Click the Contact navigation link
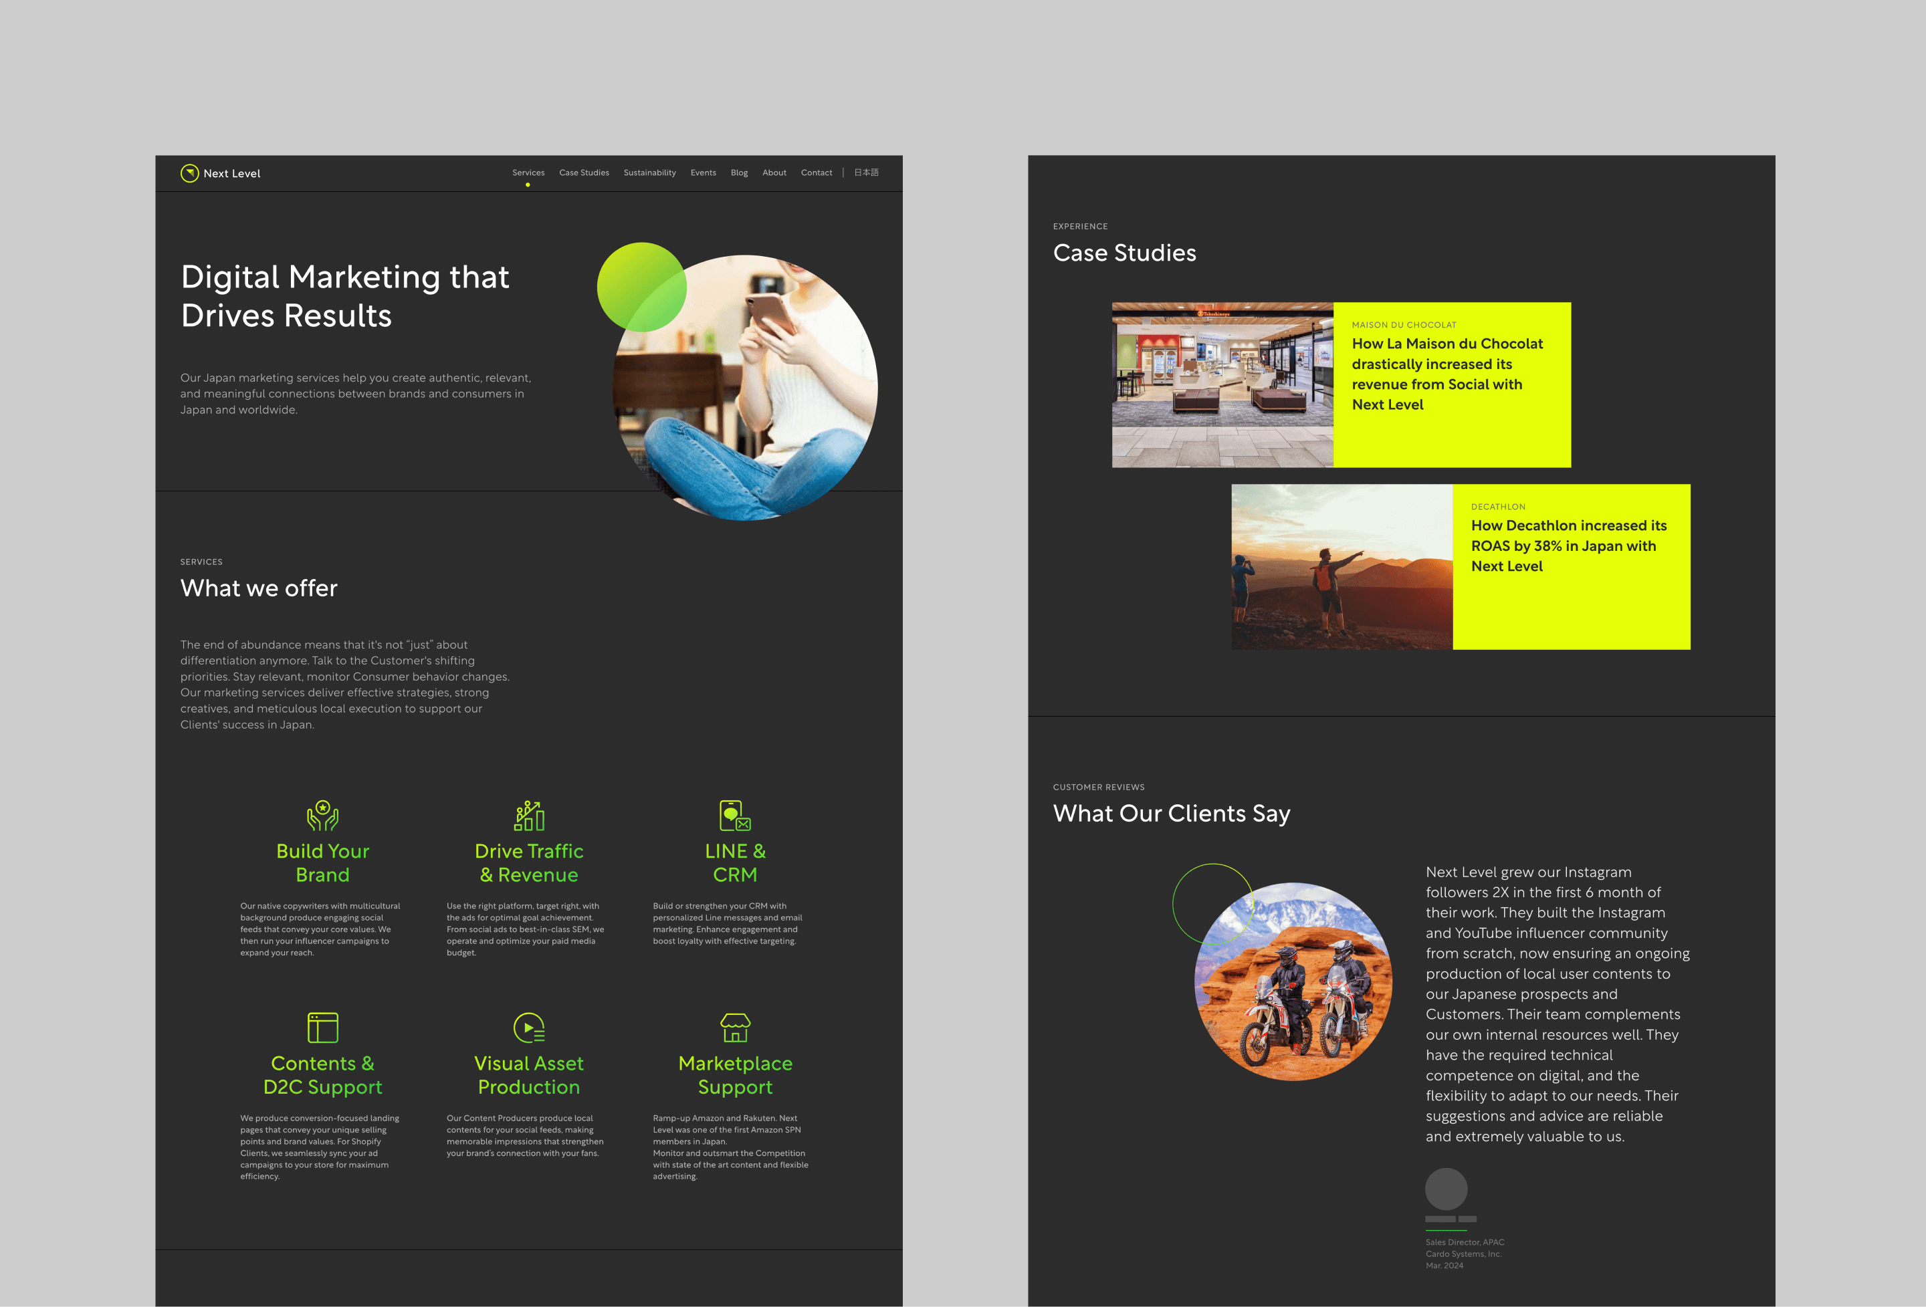 coord(817,173)
